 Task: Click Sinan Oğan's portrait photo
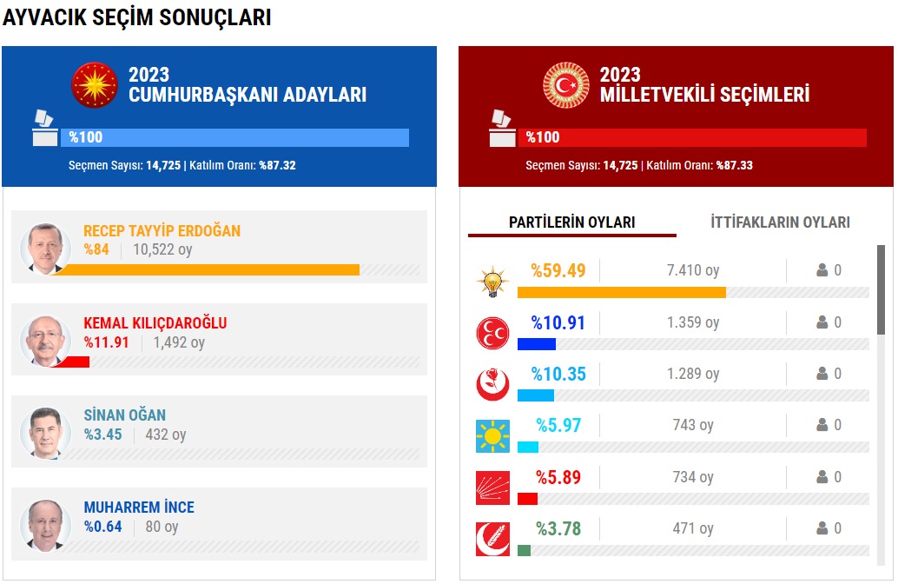[45, 432]
